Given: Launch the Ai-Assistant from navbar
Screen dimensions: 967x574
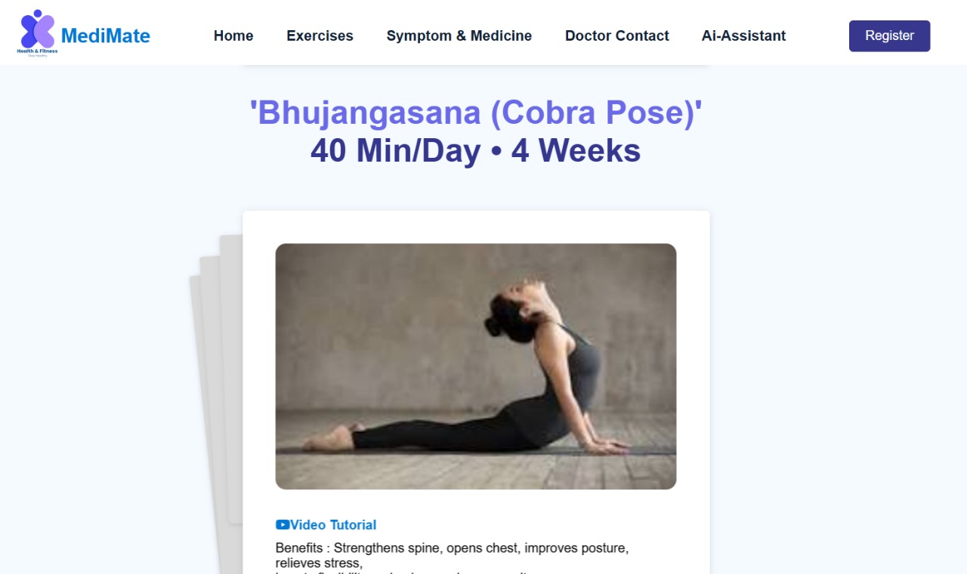Looking at the screenshot, I should click(x=743, y=35).
